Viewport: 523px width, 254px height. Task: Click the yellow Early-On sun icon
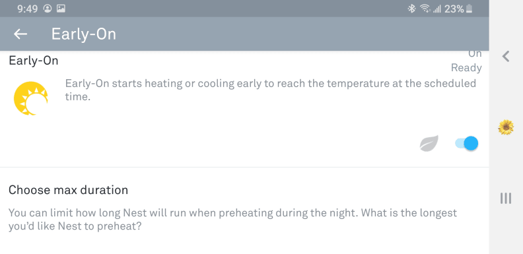[x=30, y=98]
